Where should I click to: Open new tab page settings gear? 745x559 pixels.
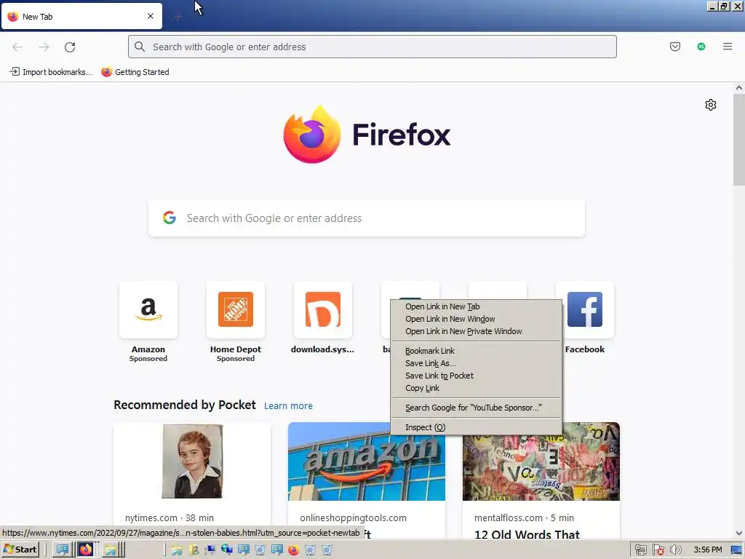(x=710, y=105)
